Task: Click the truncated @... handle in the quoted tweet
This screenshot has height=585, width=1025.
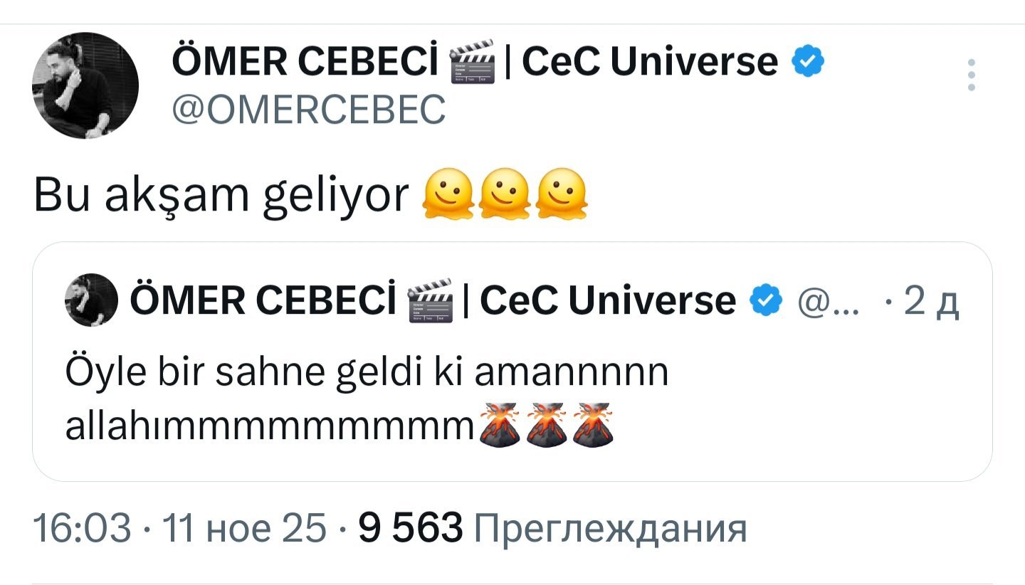Action: coord(829,302)
